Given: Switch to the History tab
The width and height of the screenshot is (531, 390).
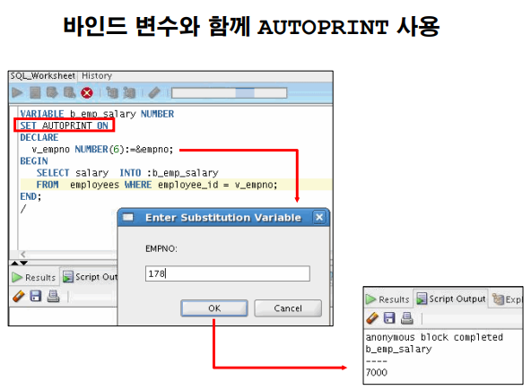Looking at the screenshot, I should click(97, 76).
